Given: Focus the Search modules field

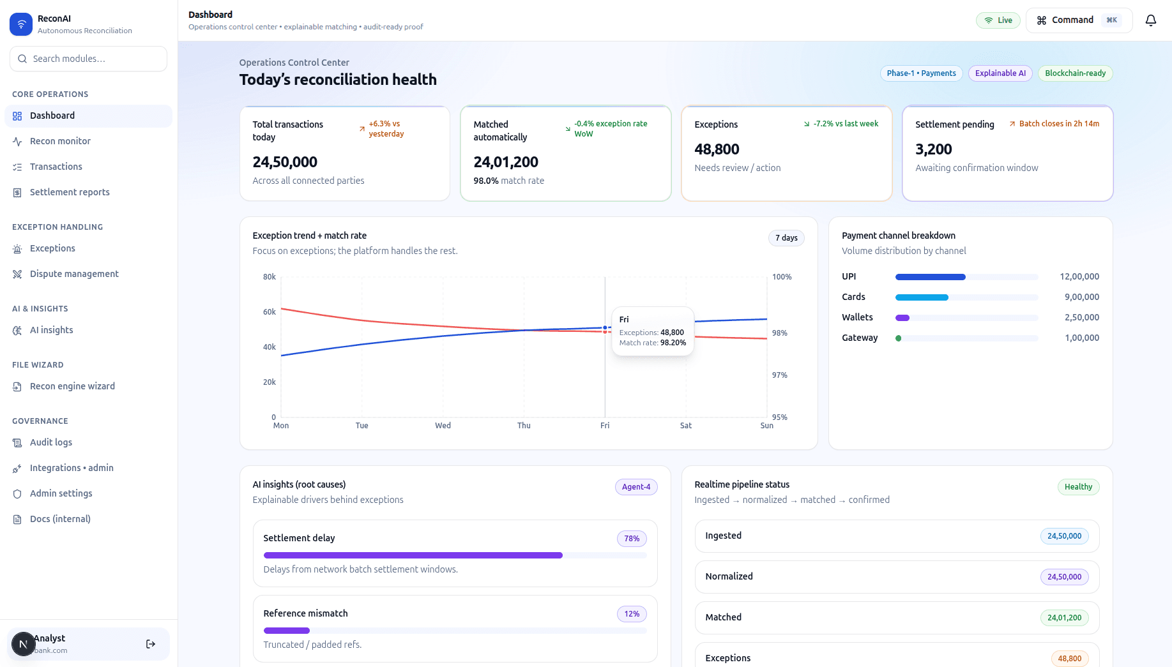Looking at the screenshot, I should point(88,59).
